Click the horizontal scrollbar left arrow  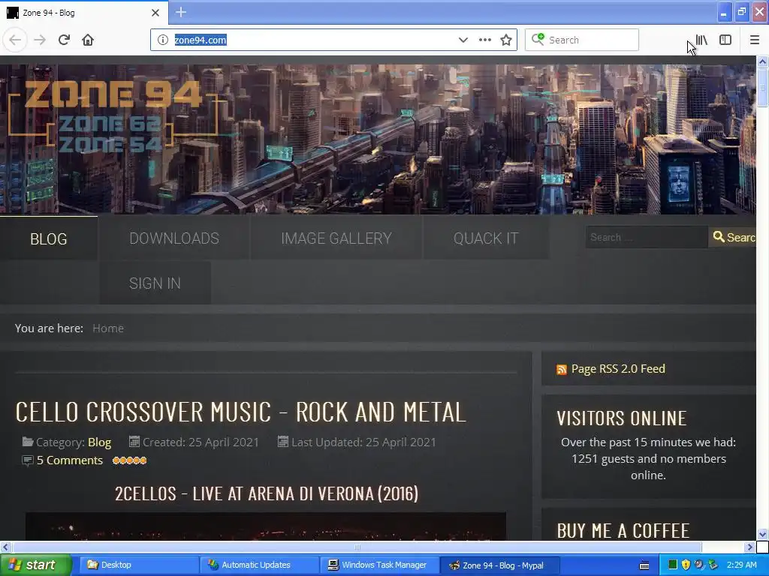click(x=5, y=547)
